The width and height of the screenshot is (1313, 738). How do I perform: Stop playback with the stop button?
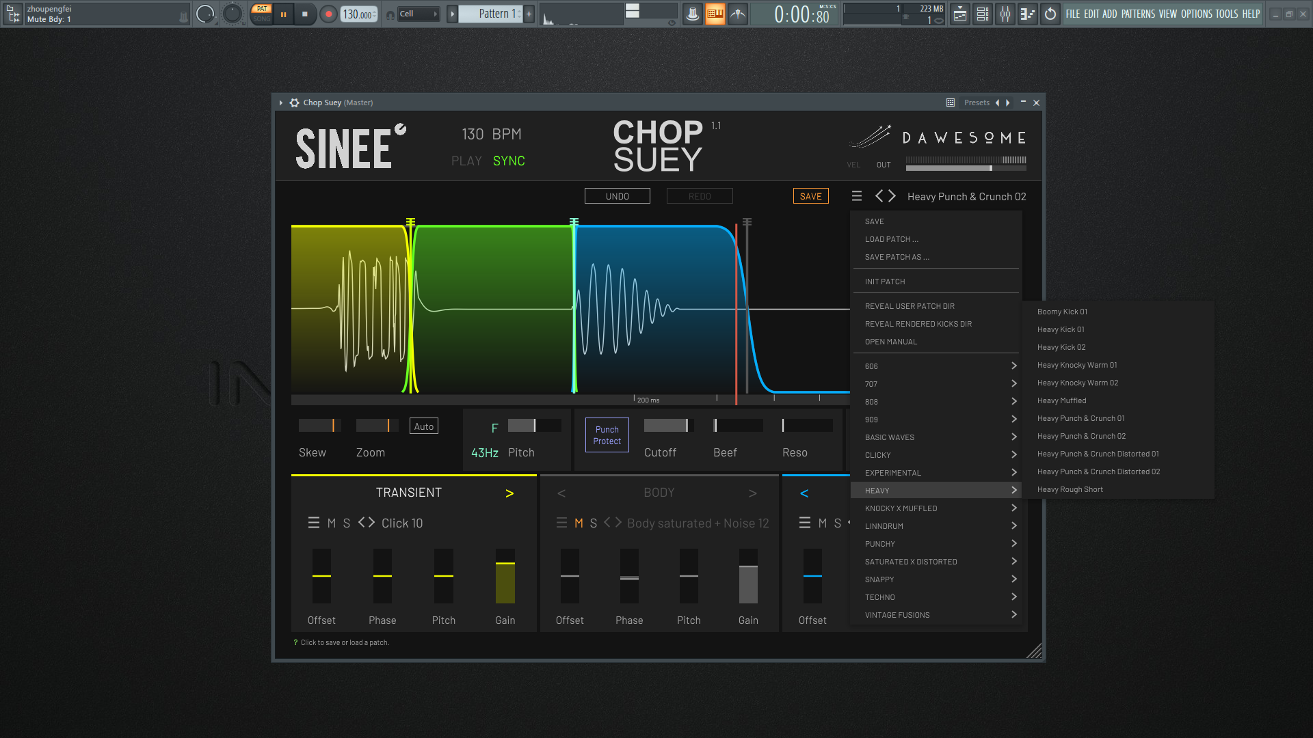305,14
